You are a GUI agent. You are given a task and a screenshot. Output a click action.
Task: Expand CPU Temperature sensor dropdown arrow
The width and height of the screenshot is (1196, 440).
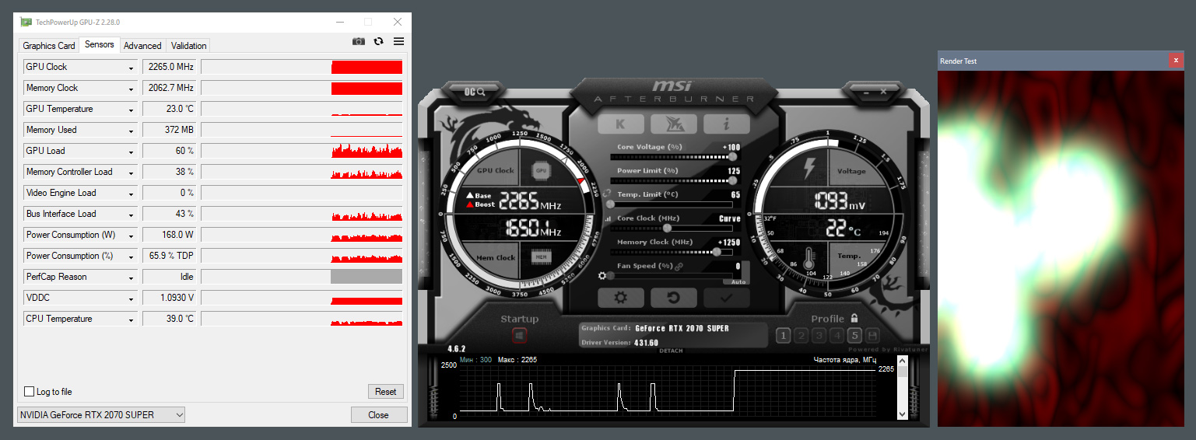click(132, 320)
